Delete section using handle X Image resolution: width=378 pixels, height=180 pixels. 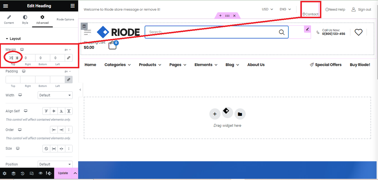click(234, 16)
